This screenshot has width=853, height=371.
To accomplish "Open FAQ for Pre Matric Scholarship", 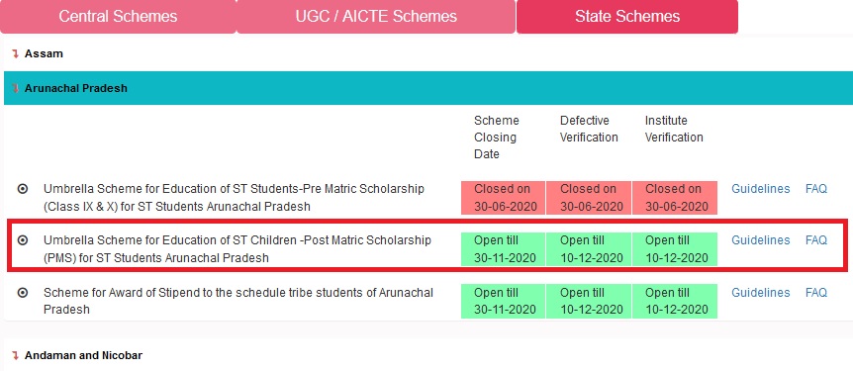I will [x=816, y=189].
